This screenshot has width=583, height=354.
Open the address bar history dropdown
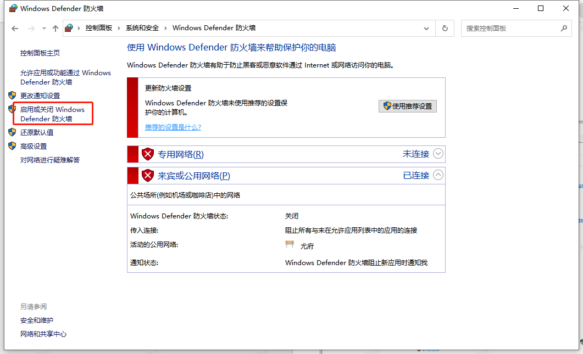click(x=426, y=28)
